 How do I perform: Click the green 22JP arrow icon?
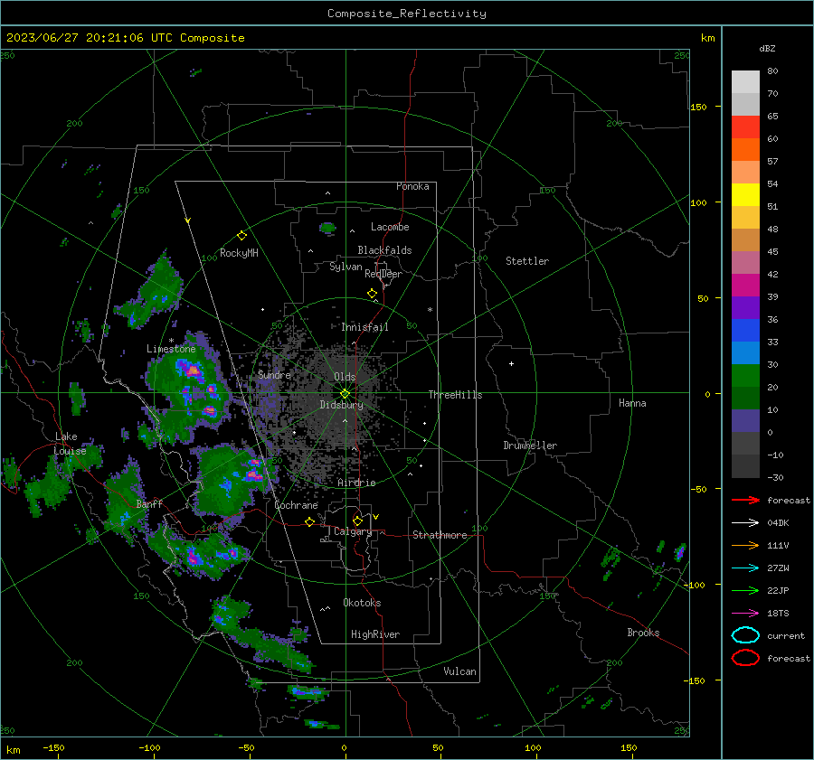(745, 590)
